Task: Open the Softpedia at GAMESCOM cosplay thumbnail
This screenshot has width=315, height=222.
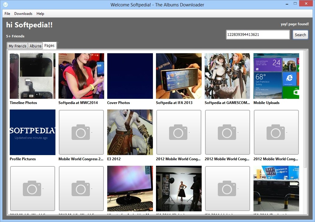Action: pyautogui.click(x=228, y=76)
